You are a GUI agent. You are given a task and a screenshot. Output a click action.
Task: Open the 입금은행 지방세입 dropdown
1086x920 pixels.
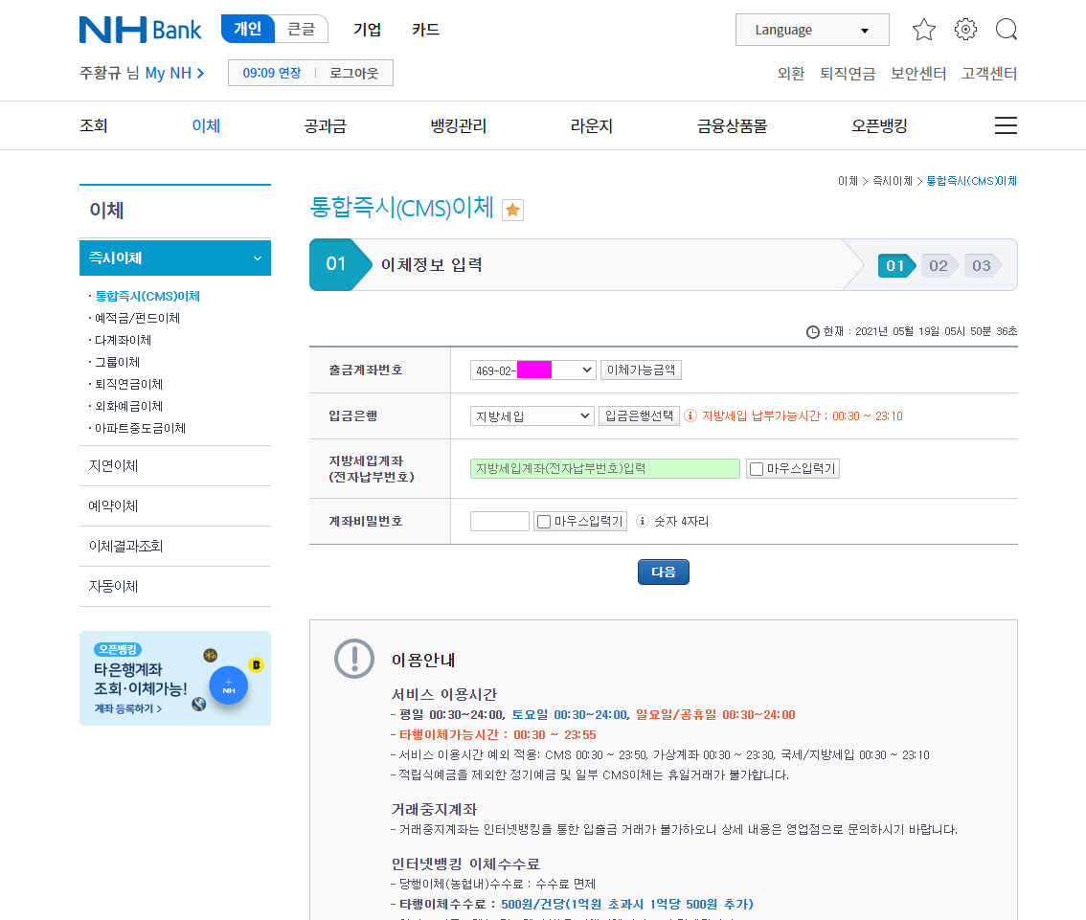[532, 416]
